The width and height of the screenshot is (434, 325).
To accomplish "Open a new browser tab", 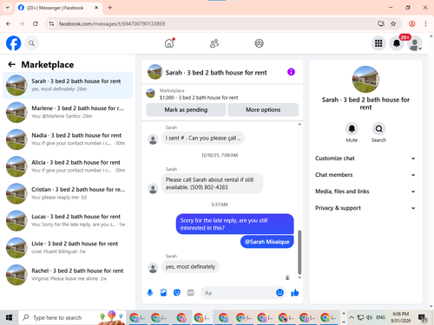I will [x=110, y=8].
